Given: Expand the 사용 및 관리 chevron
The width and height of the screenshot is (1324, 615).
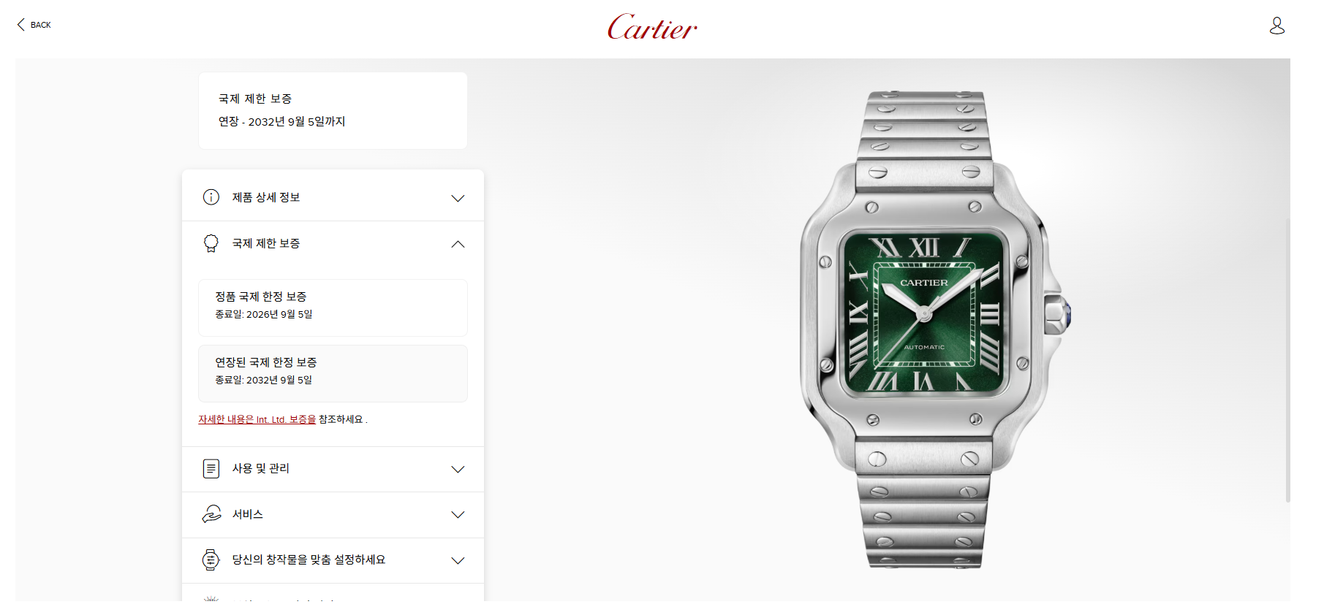Looking at the screenshot, I should click(x=458, y=469).
